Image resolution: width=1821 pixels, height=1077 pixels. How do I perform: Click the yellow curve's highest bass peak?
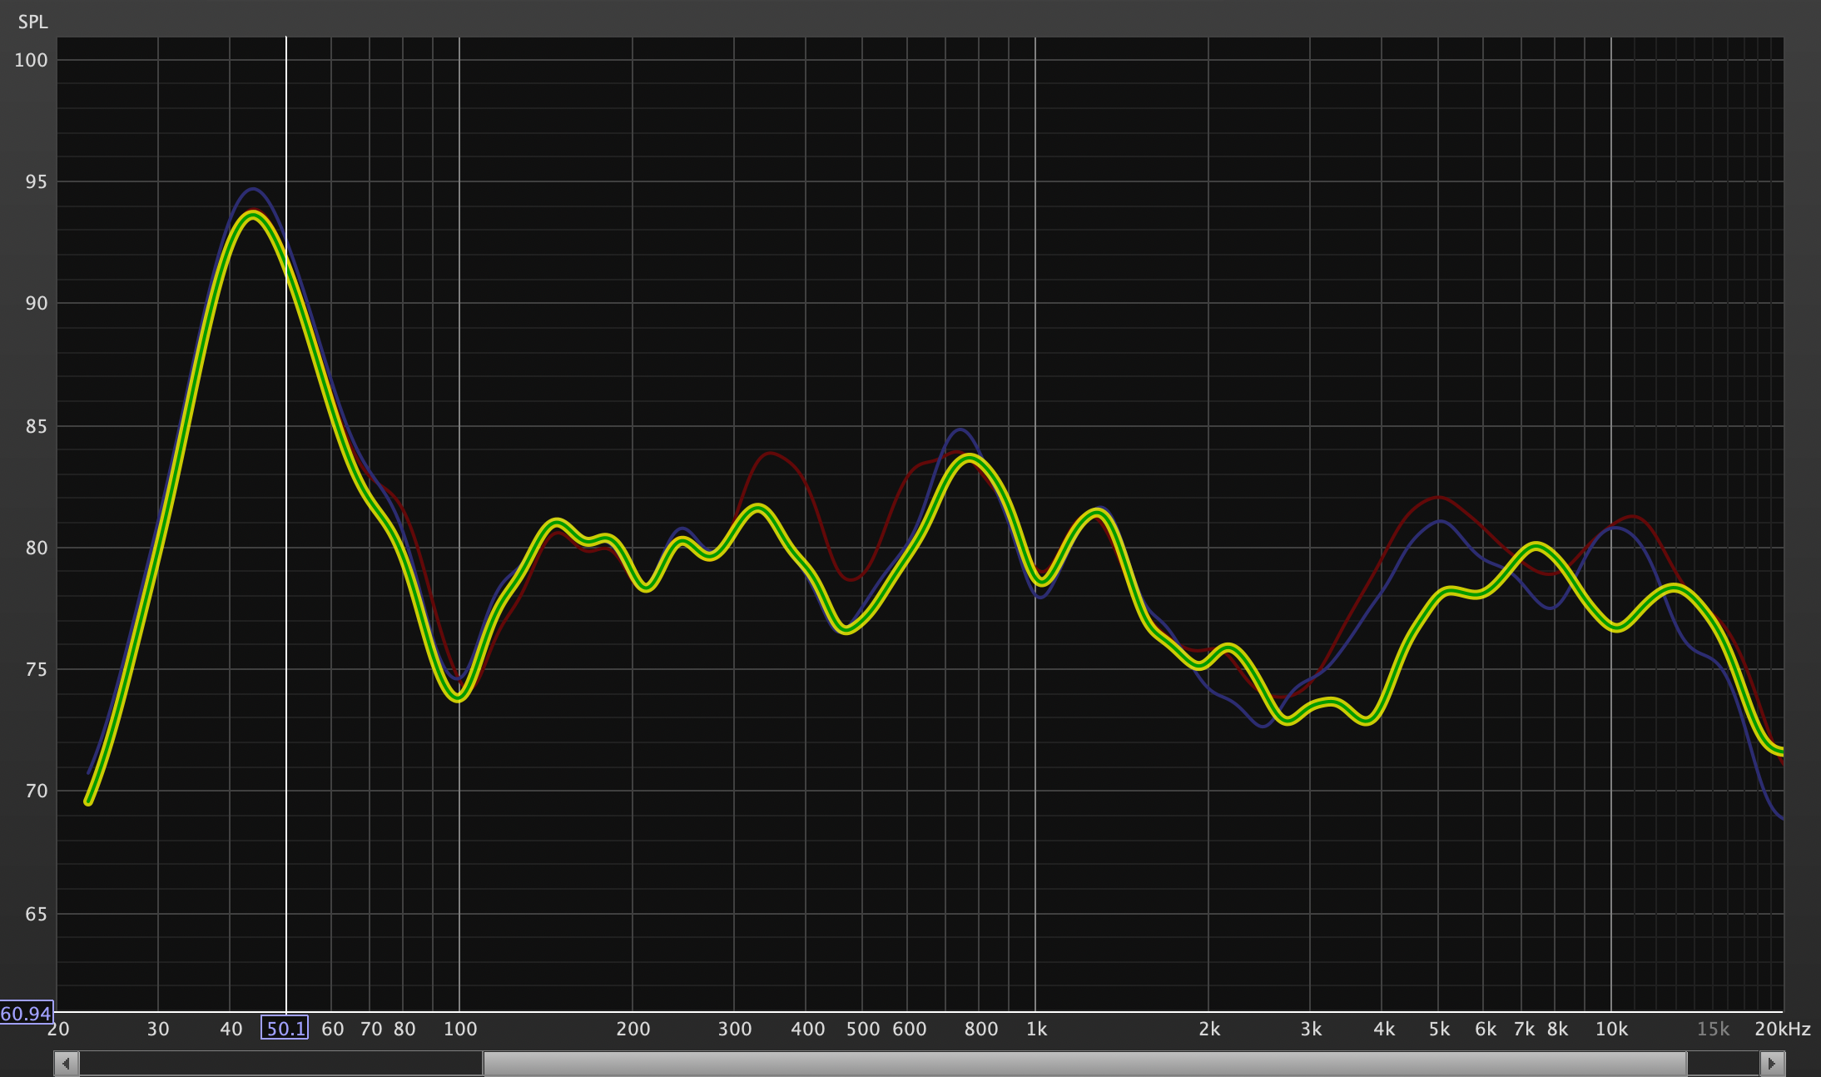tap(252, 215)
